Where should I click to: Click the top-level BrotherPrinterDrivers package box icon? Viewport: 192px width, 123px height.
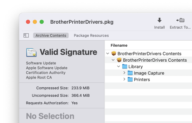tap(114, 54)
